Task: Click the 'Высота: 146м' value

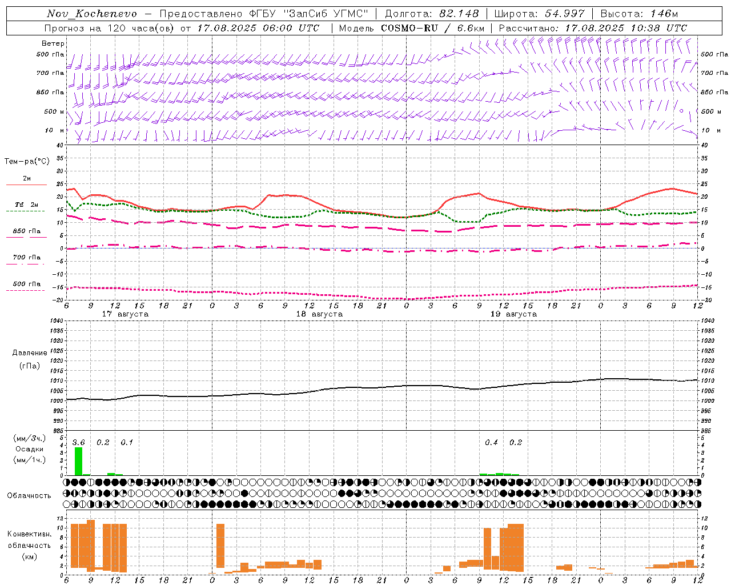Action: [639, 14]
